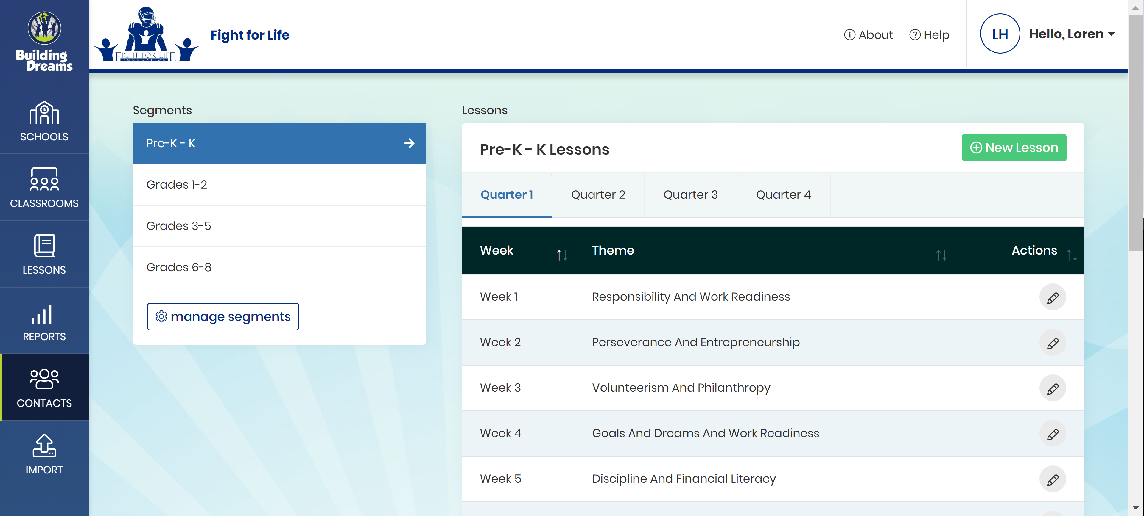Select the Pre-K - K segment
1144x516 pixels.
click(279, 143)
